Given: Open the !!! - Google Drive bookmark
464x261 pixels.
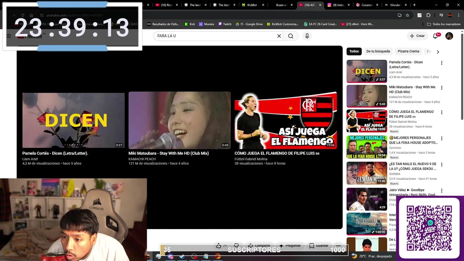Looking at the screenshot, I should [249, 24].
